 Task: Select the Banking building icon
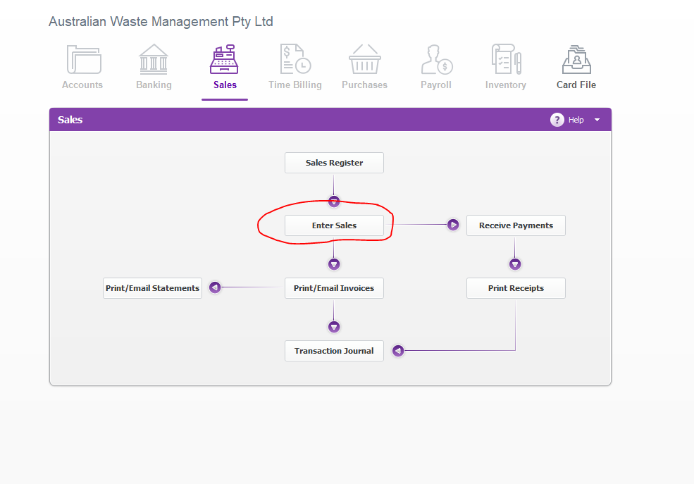[154, 59]
